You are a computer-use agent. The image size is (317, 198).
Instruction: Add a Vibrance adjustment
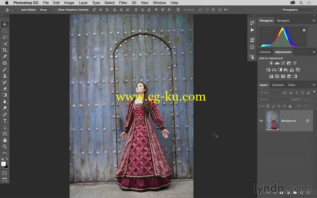tap(295, 63)
